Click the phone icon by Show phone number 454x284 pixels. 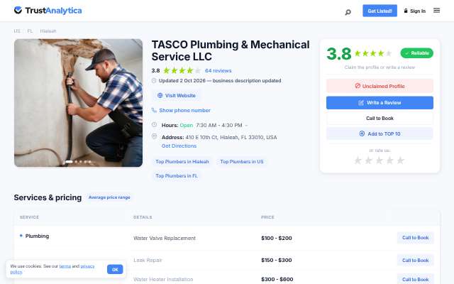155,110
